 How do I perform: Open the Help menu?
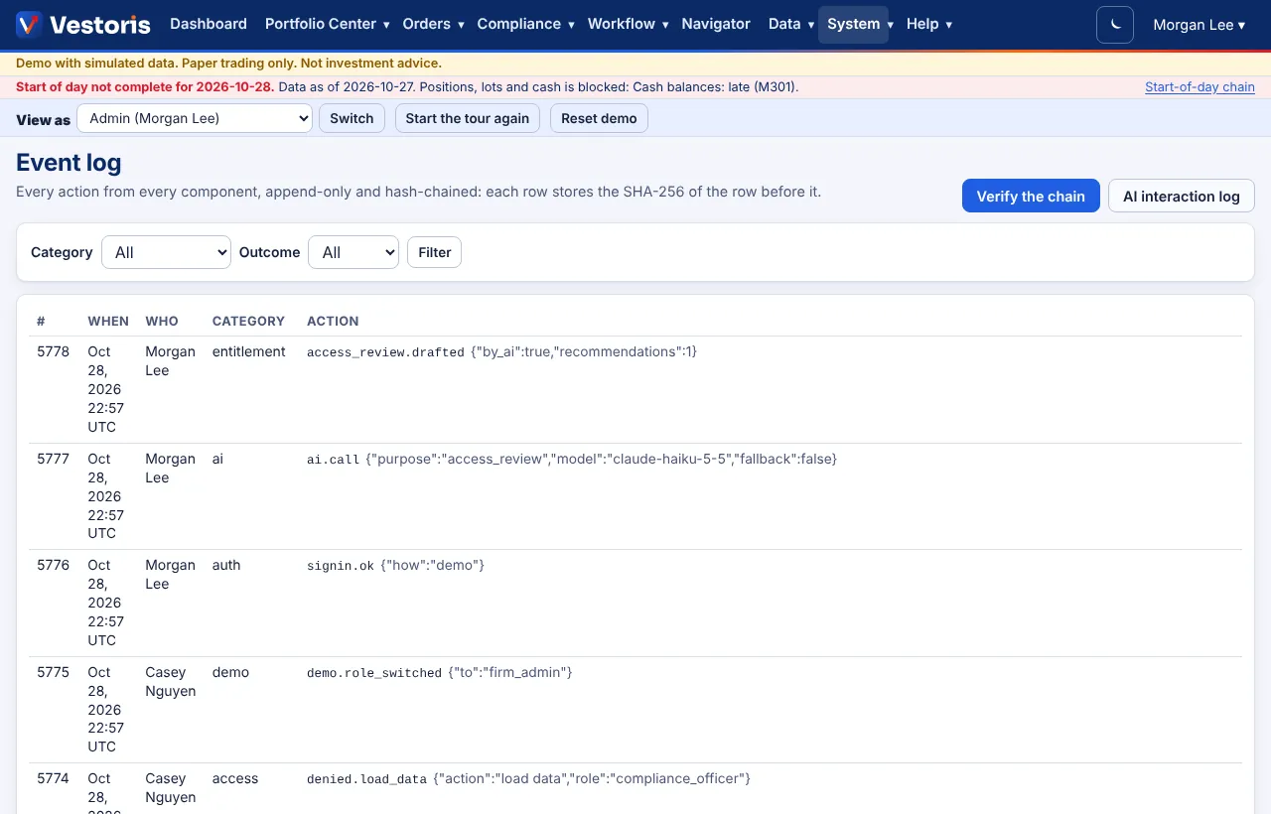[x=929, y=24]
